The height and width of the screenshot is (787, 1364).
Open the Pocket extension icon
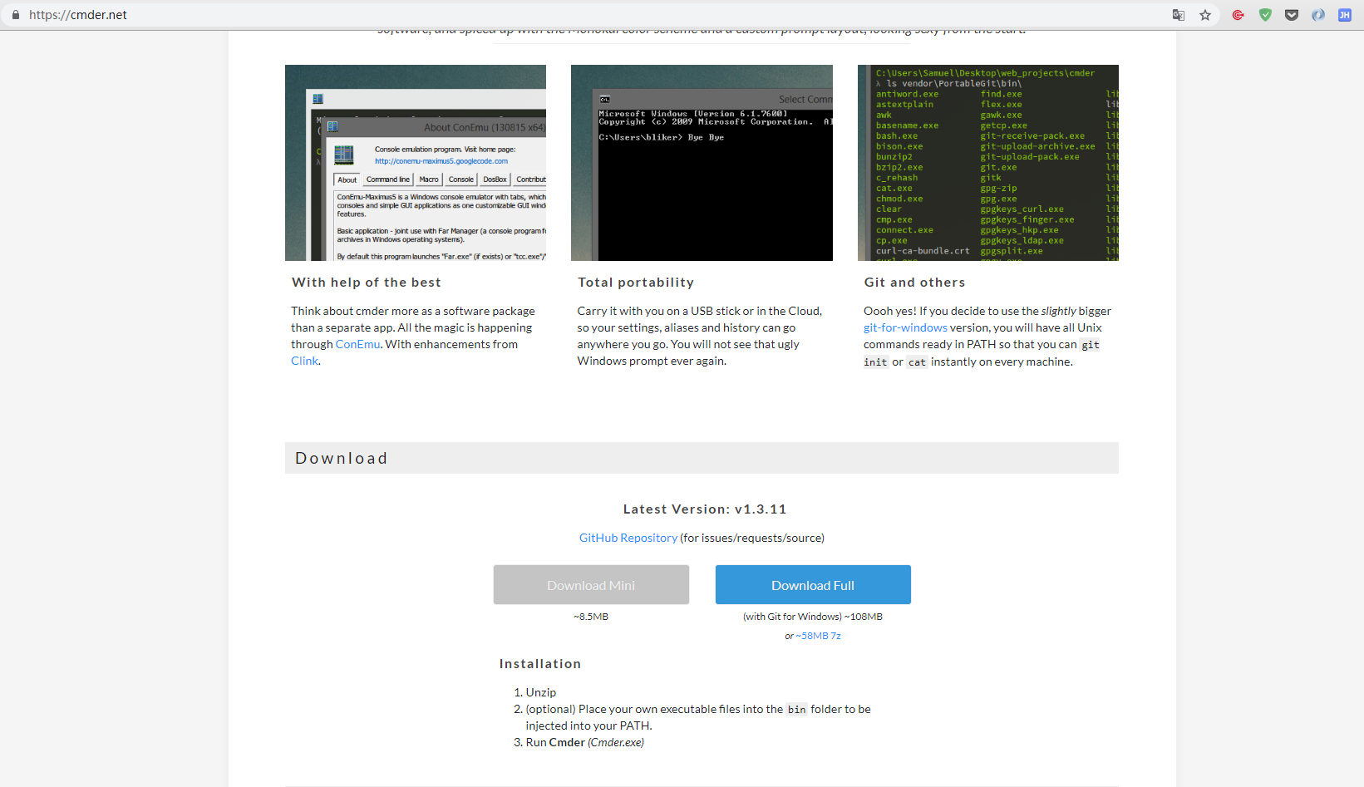(x=1292, y=15)
